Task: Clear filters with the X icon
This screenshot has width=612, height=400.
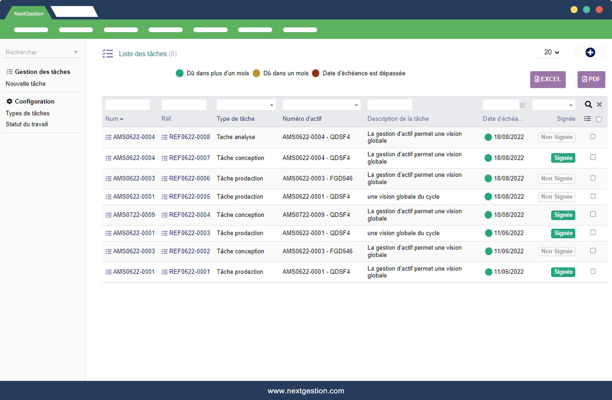Action: coord(599,104)
